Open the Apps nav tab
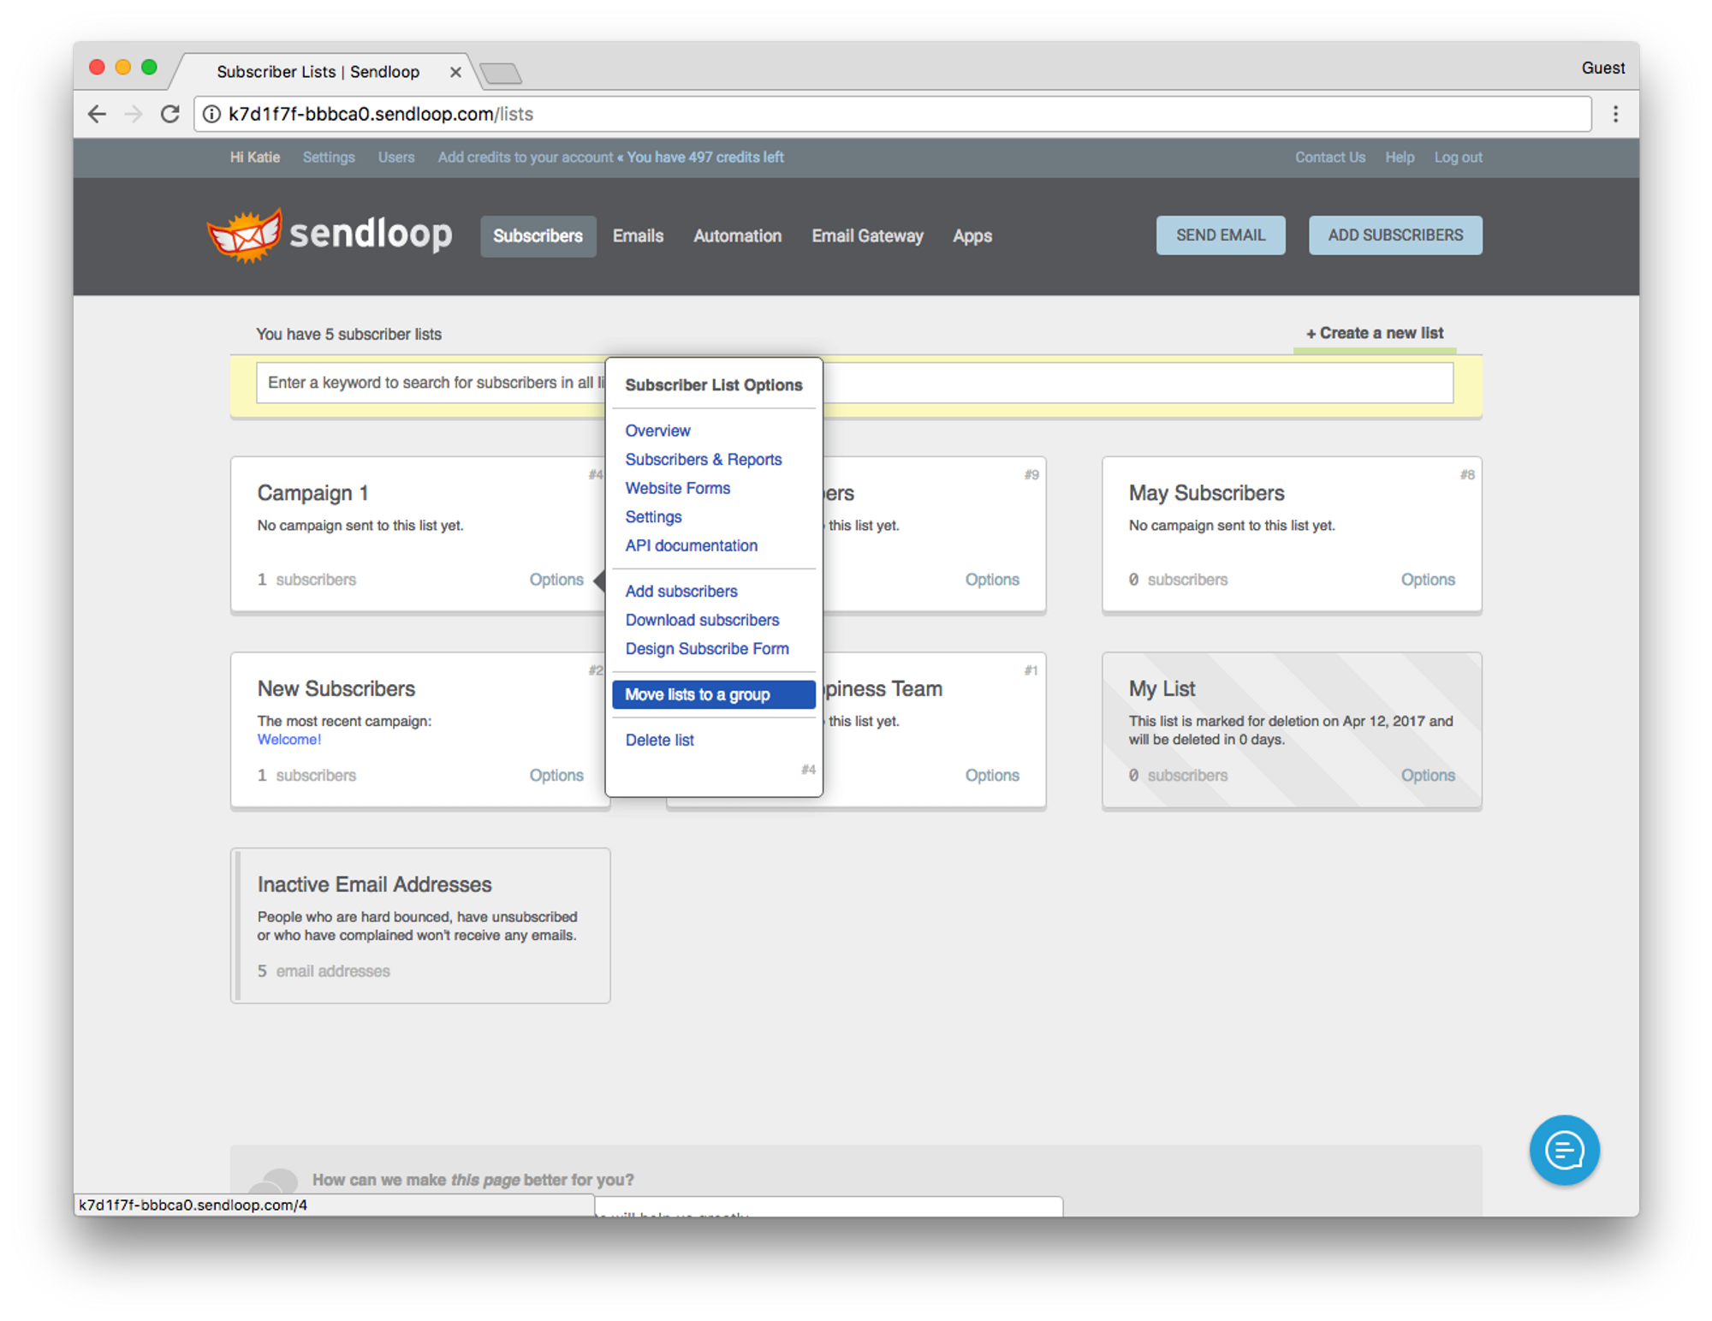Screen dimensions: 1712x1321 [x=972, y=235]
